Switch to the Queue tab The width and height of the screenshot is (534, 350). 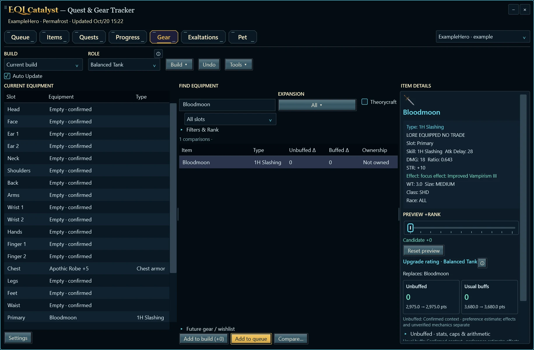click(x=20, y=37)
